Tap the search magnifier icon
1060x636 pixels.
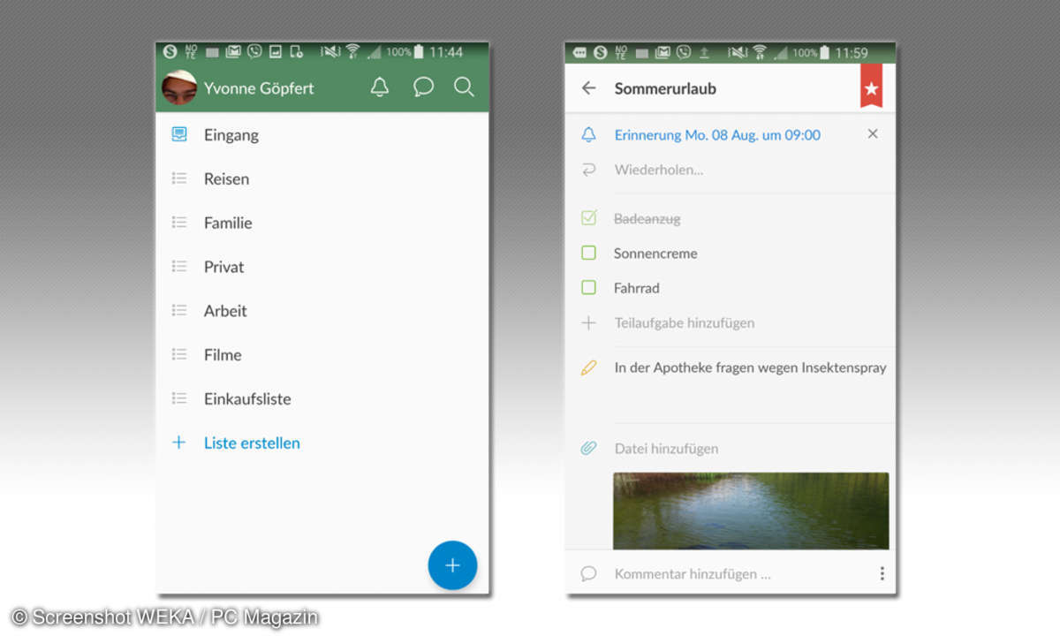[464, 87]
